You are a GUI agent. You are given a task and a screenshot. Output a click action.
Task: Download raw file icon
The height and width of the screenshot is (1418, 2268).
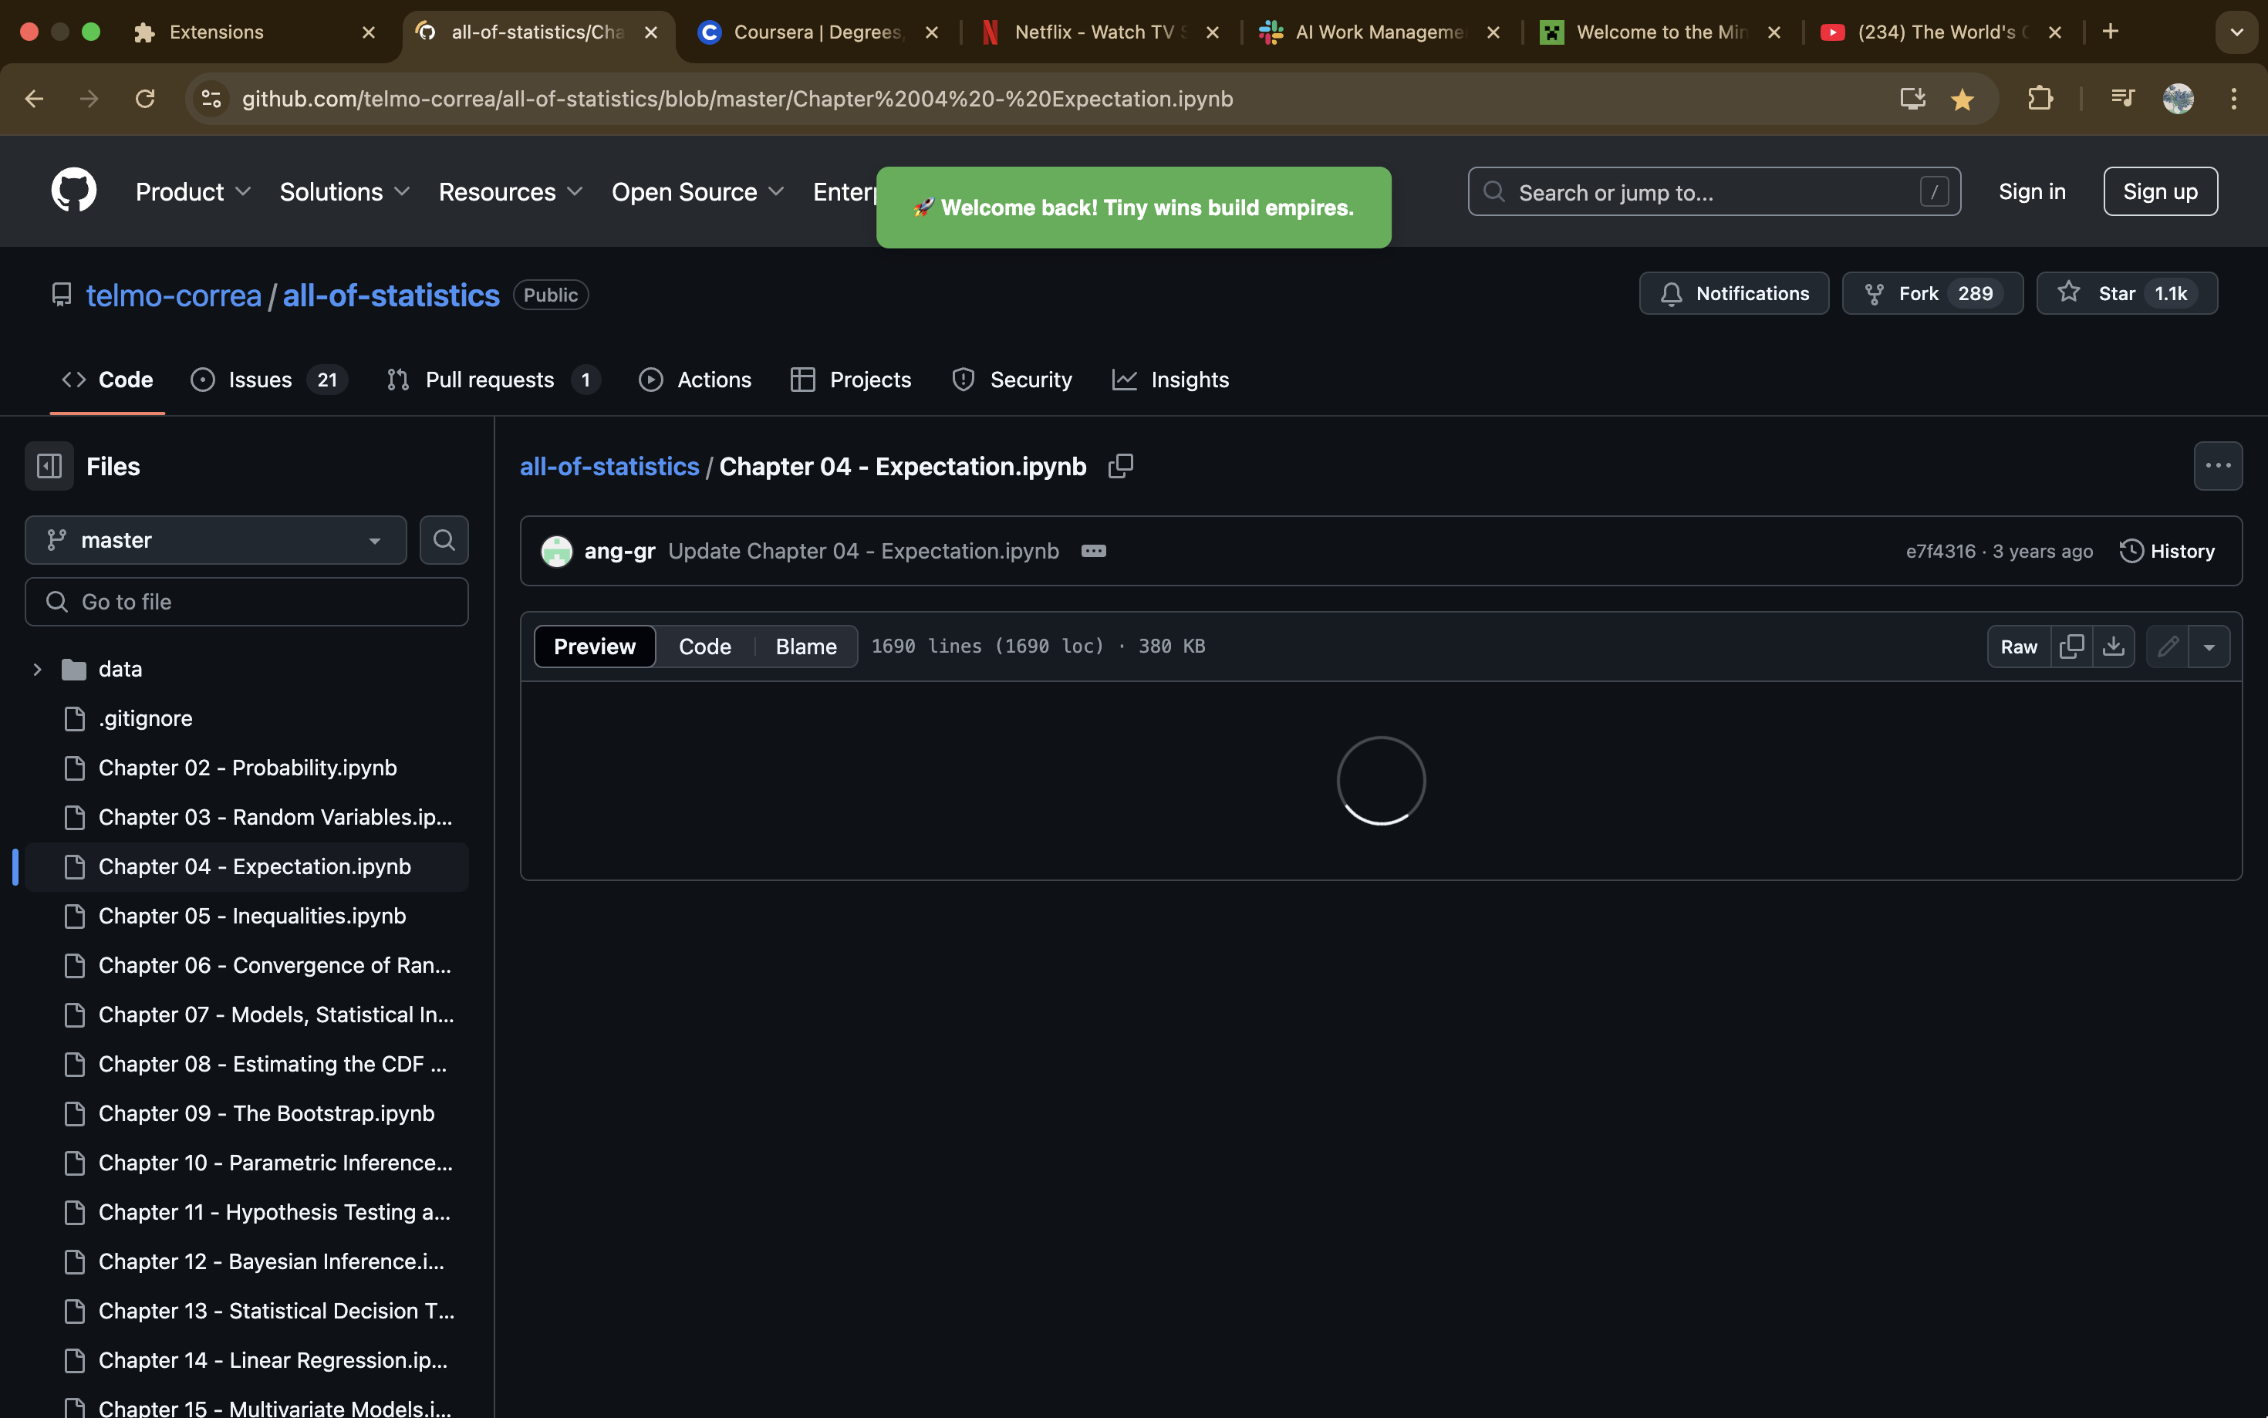[x=2113, y=647]
